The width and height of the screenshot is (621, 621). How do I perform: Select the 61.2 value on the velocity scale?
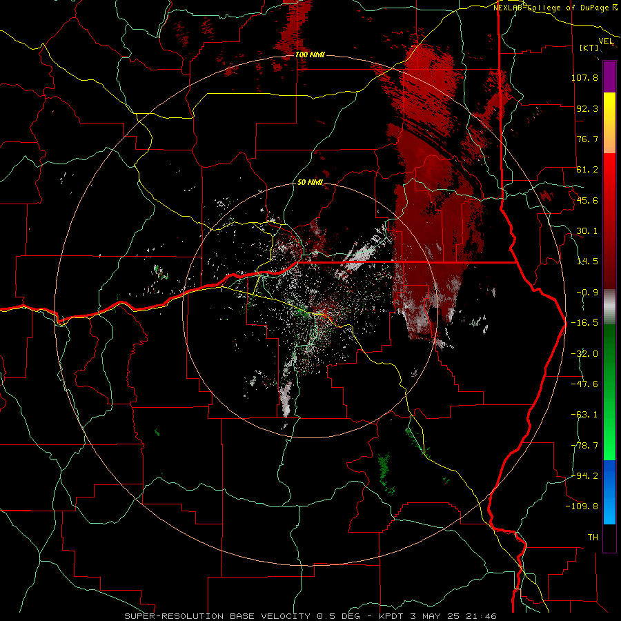click(x=587, y=170)
